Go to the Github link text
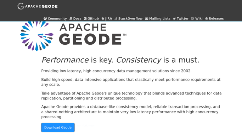Image resolution: width=242 pixels, height=136 pixels. click(x=93, y=19)
